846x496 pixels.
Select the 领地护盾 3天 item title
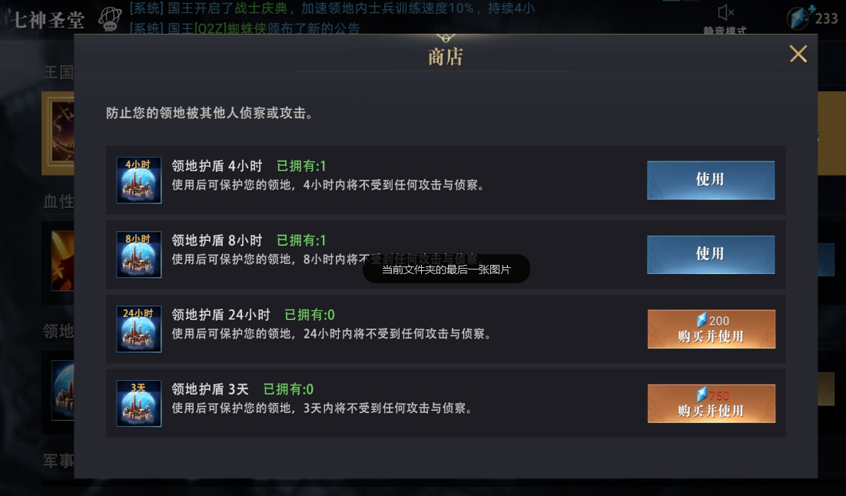210,389
